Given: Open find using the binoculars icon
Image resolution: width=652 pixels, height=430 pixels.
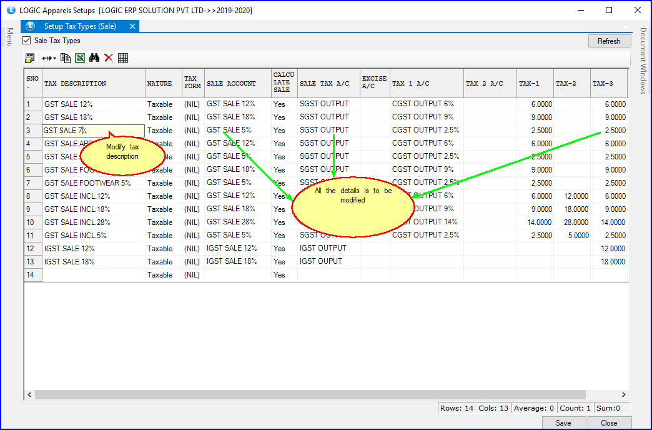Looking at the screenshot, I should click(94, 58).
